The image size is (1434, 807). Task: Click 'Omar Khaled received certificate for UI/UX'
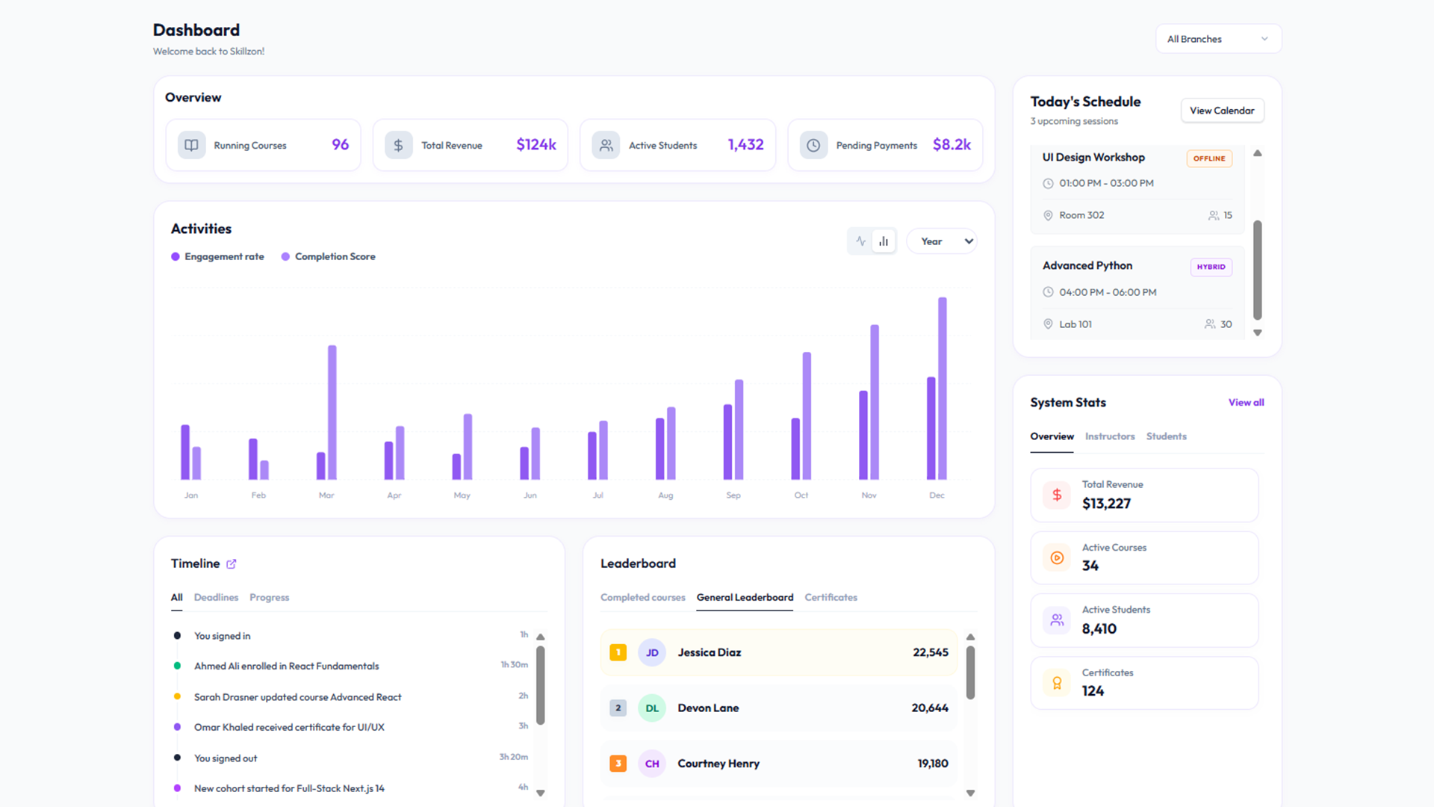click(x=289, y=727)
